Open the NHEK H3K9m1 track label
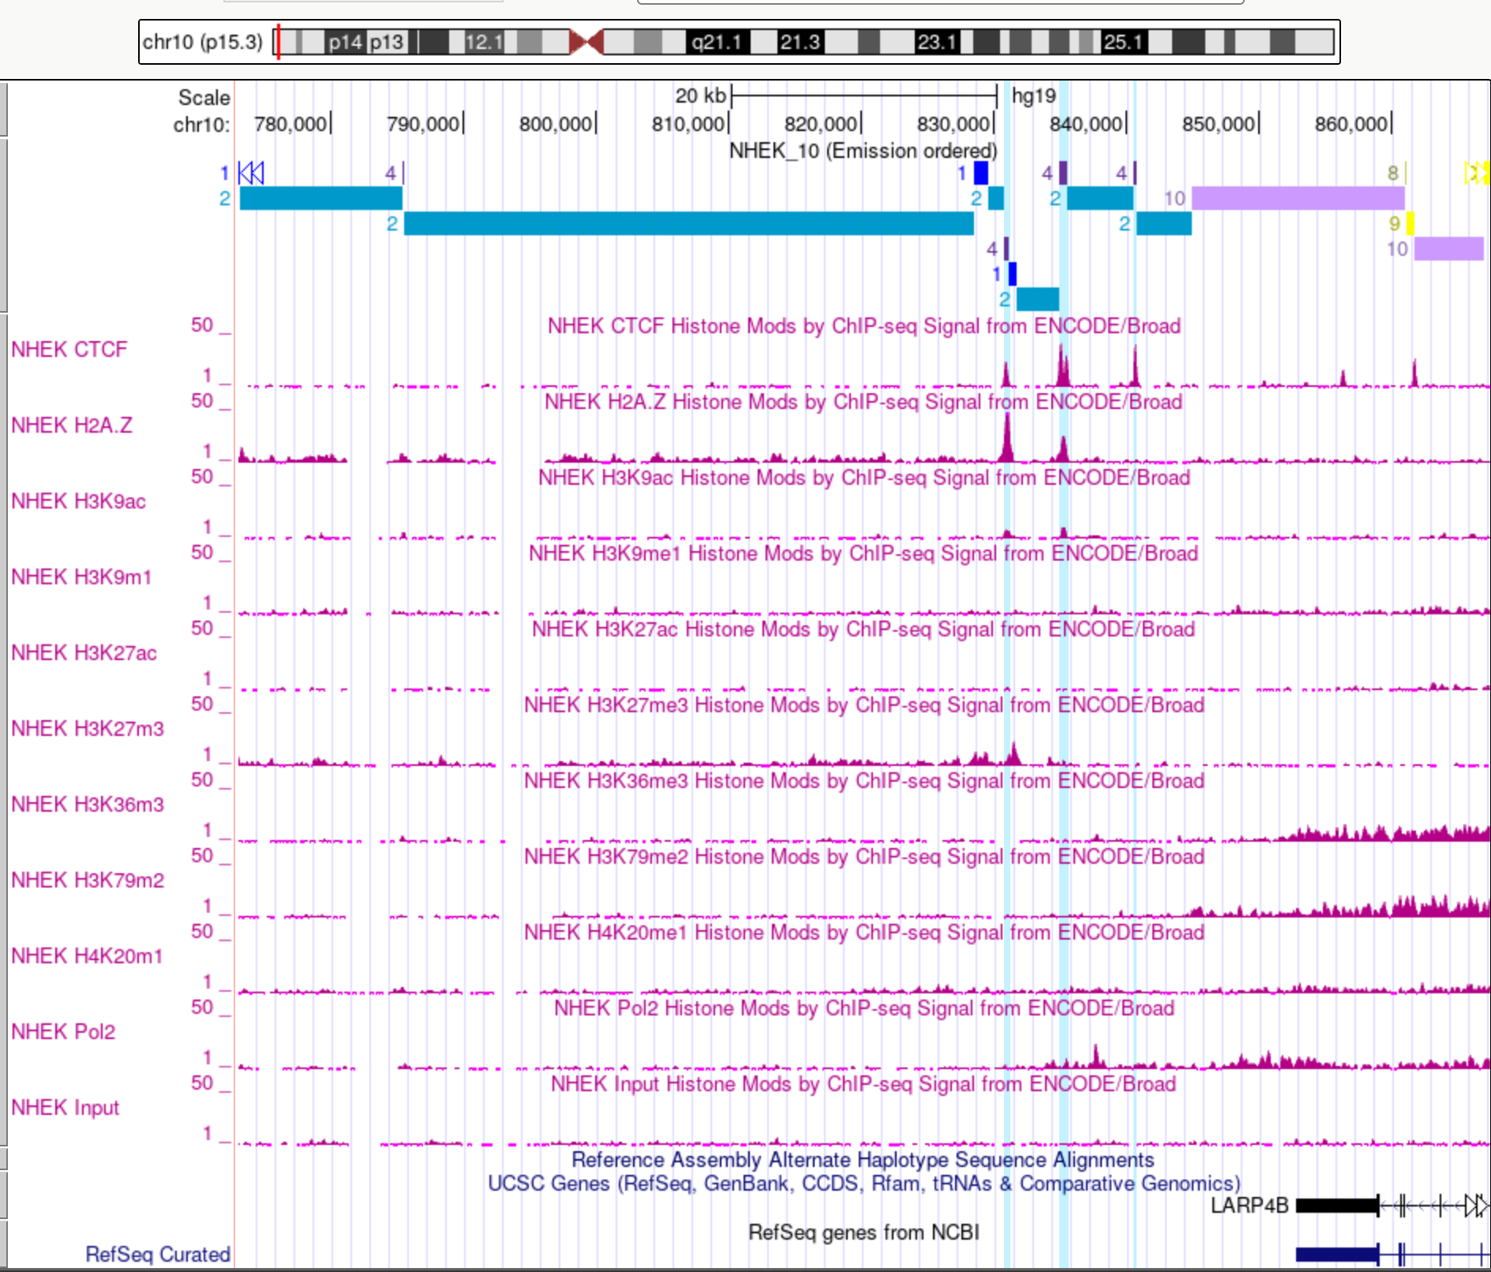The image size is (1491, 1272). (x=81, y=577)
